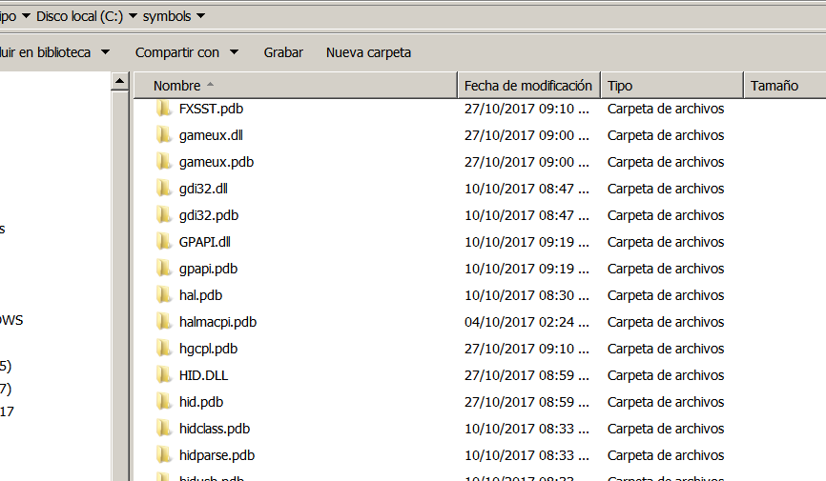Click the navigation pane scroll up arrow
This screenshot has width=826, height=481.
(x=120, y=83)
